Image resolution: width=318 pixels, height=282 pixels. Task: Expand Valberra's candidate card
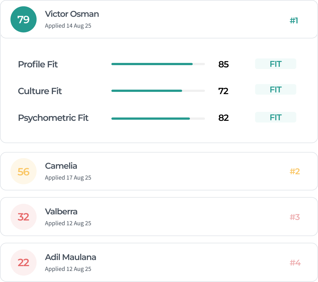(167, 217)
